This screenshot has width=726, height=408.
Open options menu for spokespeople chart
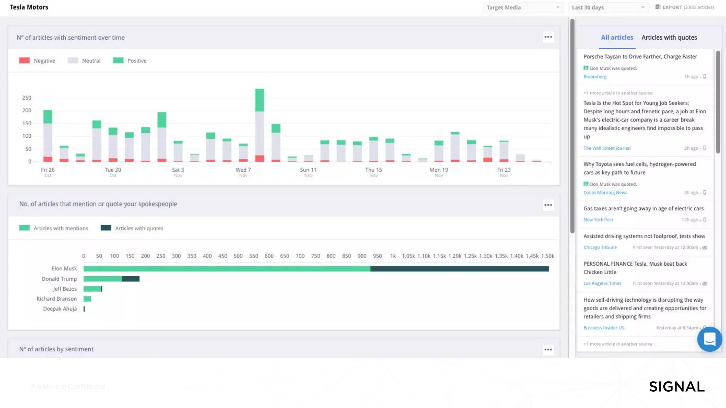click(x=548, y=205)
